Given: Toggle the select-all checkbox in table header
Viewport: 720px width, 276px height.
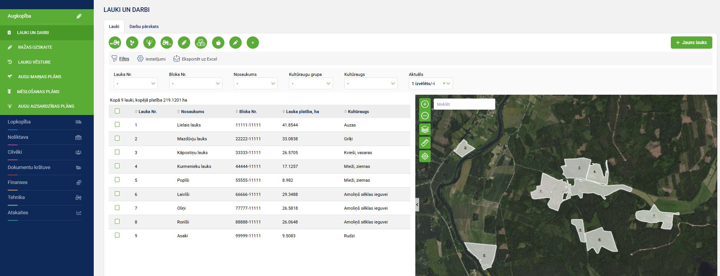Looking at the screenshot, I should (x=117, y=111).
